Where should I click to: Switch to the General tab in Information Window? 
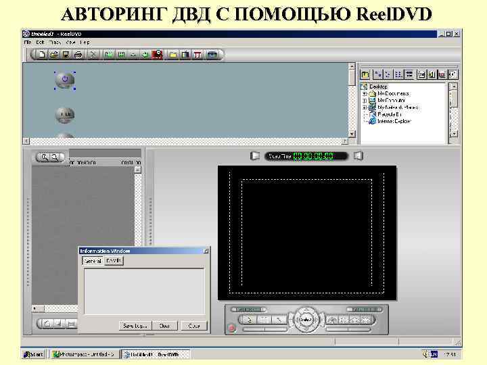pyautogui.click(x=93, y=261)
